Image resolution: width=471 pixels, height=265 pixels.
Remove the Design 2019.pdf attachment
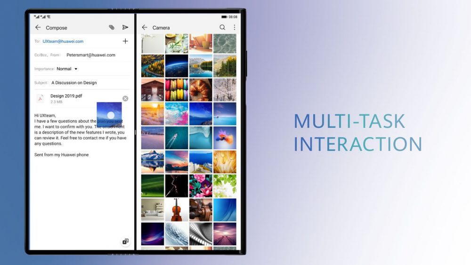pyautogui.click(x=125, y=98)
